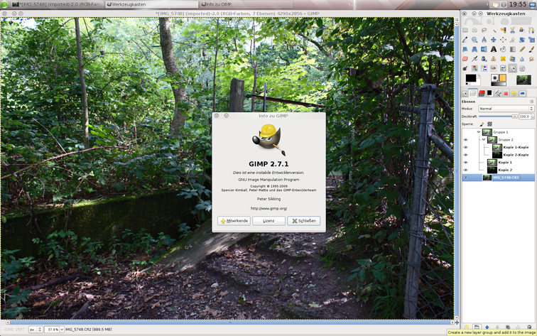The height and width of the screenshot is (336, 537).
Task: Select the Rectangle Select tool
Action: [465, 31]
